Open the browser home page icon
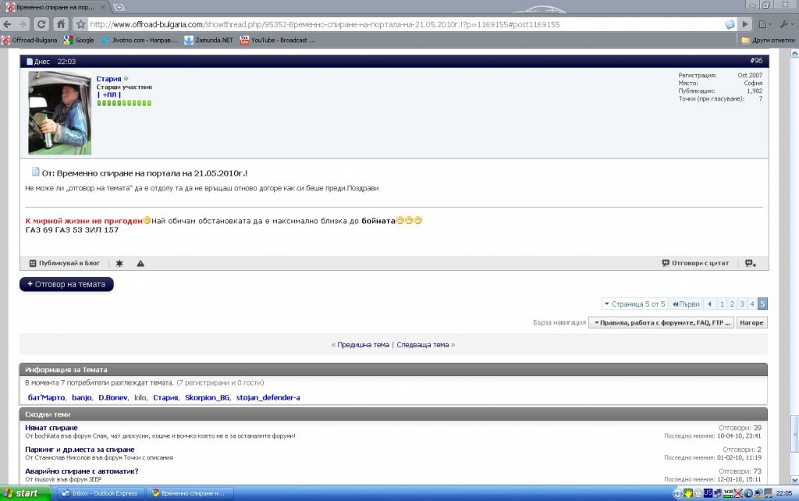This screenshot has width=799, height=501. click(x=61, y=24)
